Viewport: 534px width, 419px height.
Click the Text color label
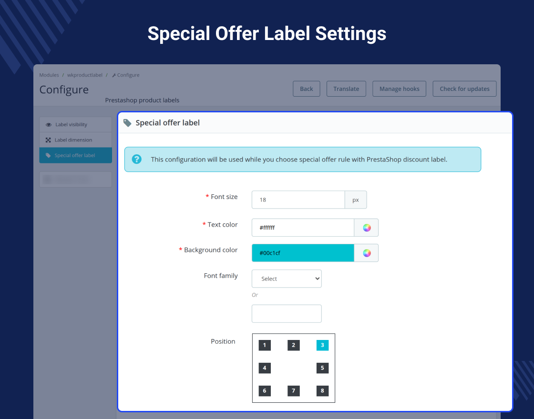[222, 224]
